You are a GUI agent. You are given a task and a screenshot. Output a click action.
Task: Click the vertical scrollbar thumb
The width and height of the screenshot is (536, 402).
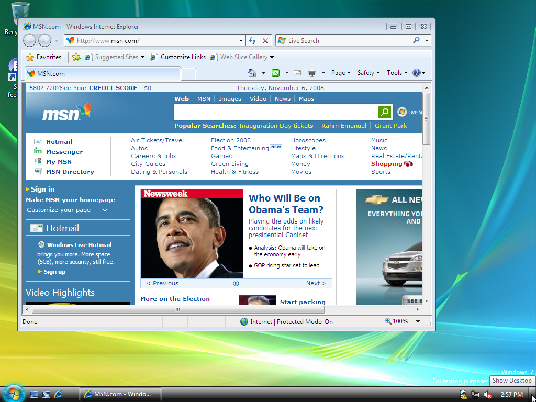click(x=426, y=119)
